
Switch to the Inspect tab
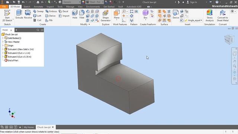tap(50, 7)
